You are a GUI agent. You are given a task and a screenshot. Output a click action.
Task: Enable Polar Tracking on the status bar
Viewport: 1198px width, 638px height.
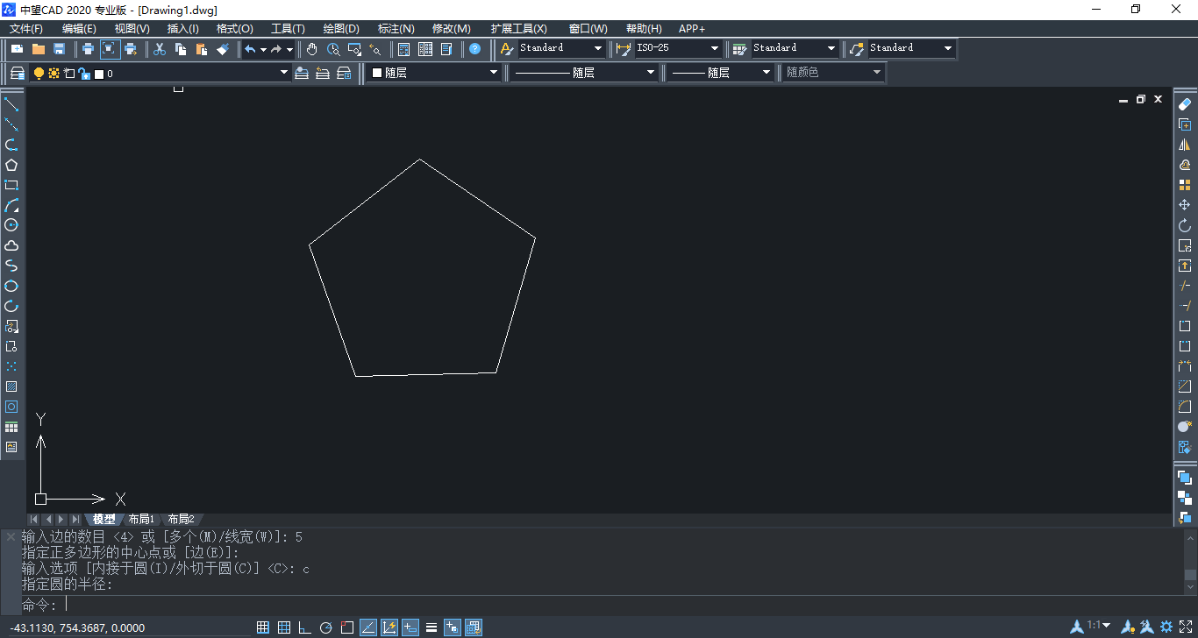(x=324, y=627)
